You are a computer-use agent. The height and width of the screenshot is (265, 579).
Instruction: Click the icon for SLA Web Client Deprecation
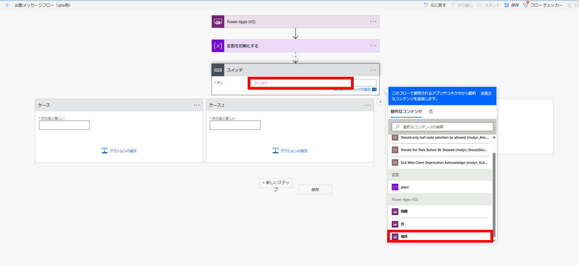pos(395,162)
